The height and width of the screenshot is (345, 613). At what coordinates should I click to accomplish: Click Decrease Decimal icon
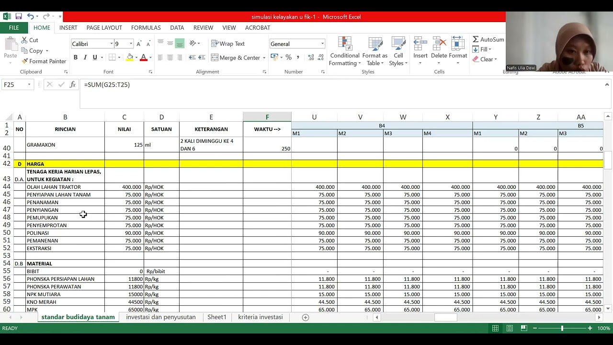pos(321,57)
